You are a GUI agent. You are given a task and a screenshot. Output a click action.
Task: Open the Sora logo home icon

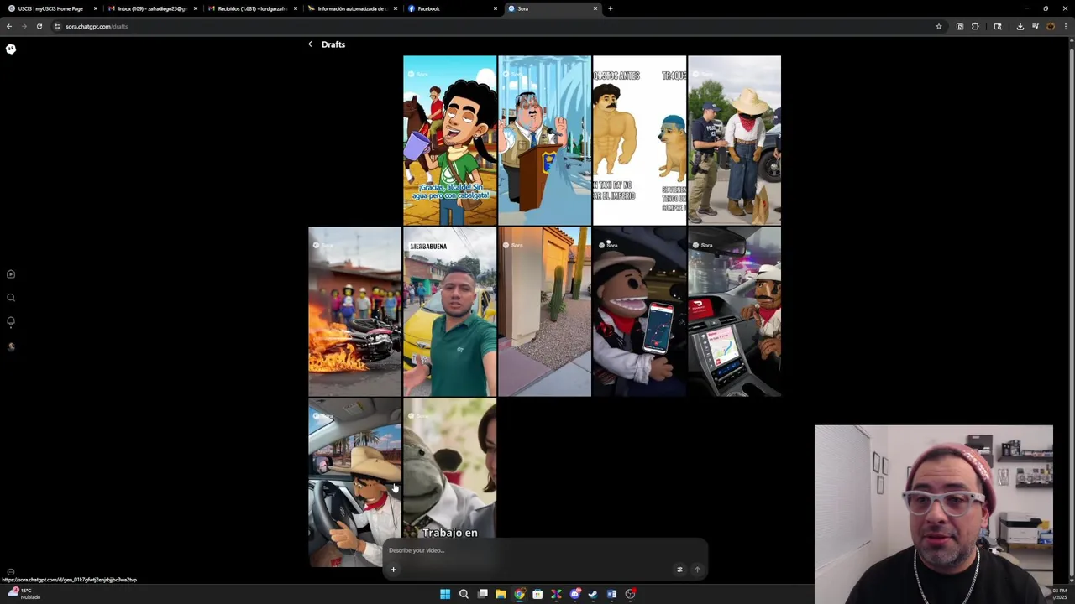(11, 49)
